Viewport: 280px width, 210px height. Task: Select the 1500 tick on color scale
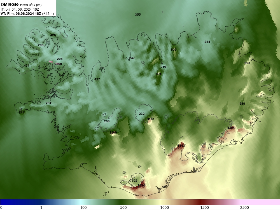(204, 207)
